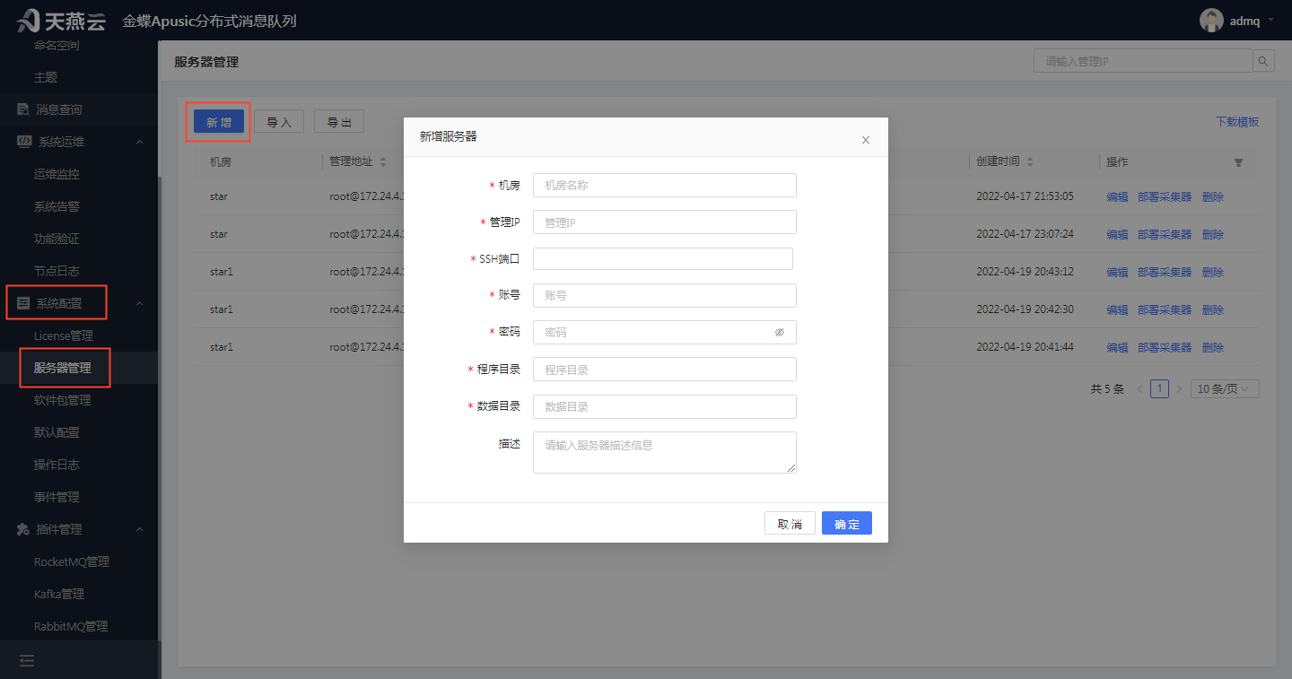This screenshot has height=679, width=1292.
Task: Click 取消 in the dialog
Action: tap(790, 524)
